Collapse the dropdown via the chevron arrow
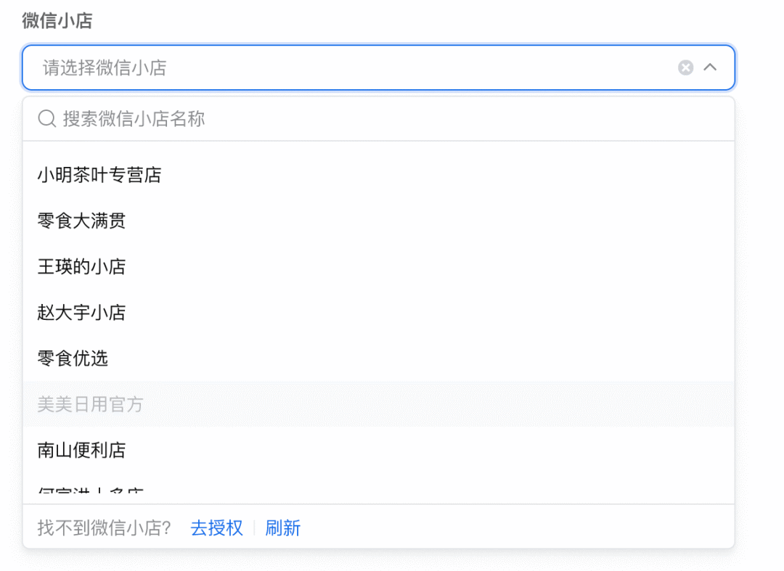The image size is (784, 571). click(711, 67)
